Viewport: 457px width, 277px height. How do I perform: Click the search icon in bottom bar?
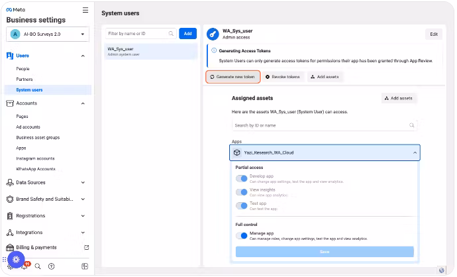38,266
